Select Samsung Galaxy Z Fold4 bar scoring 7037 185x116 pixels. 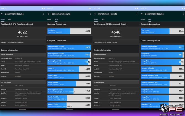click(162, 47)
